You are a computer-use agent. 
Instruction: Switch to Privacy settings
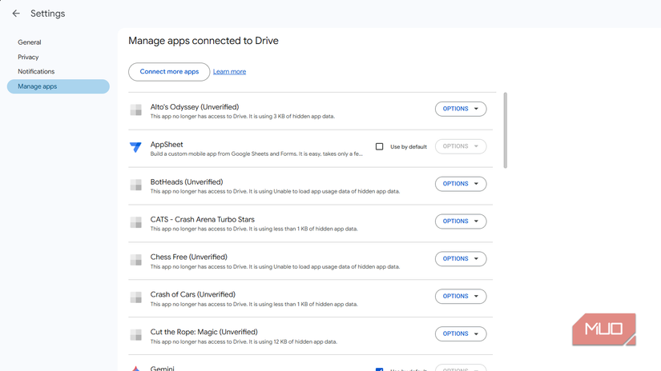28,57
